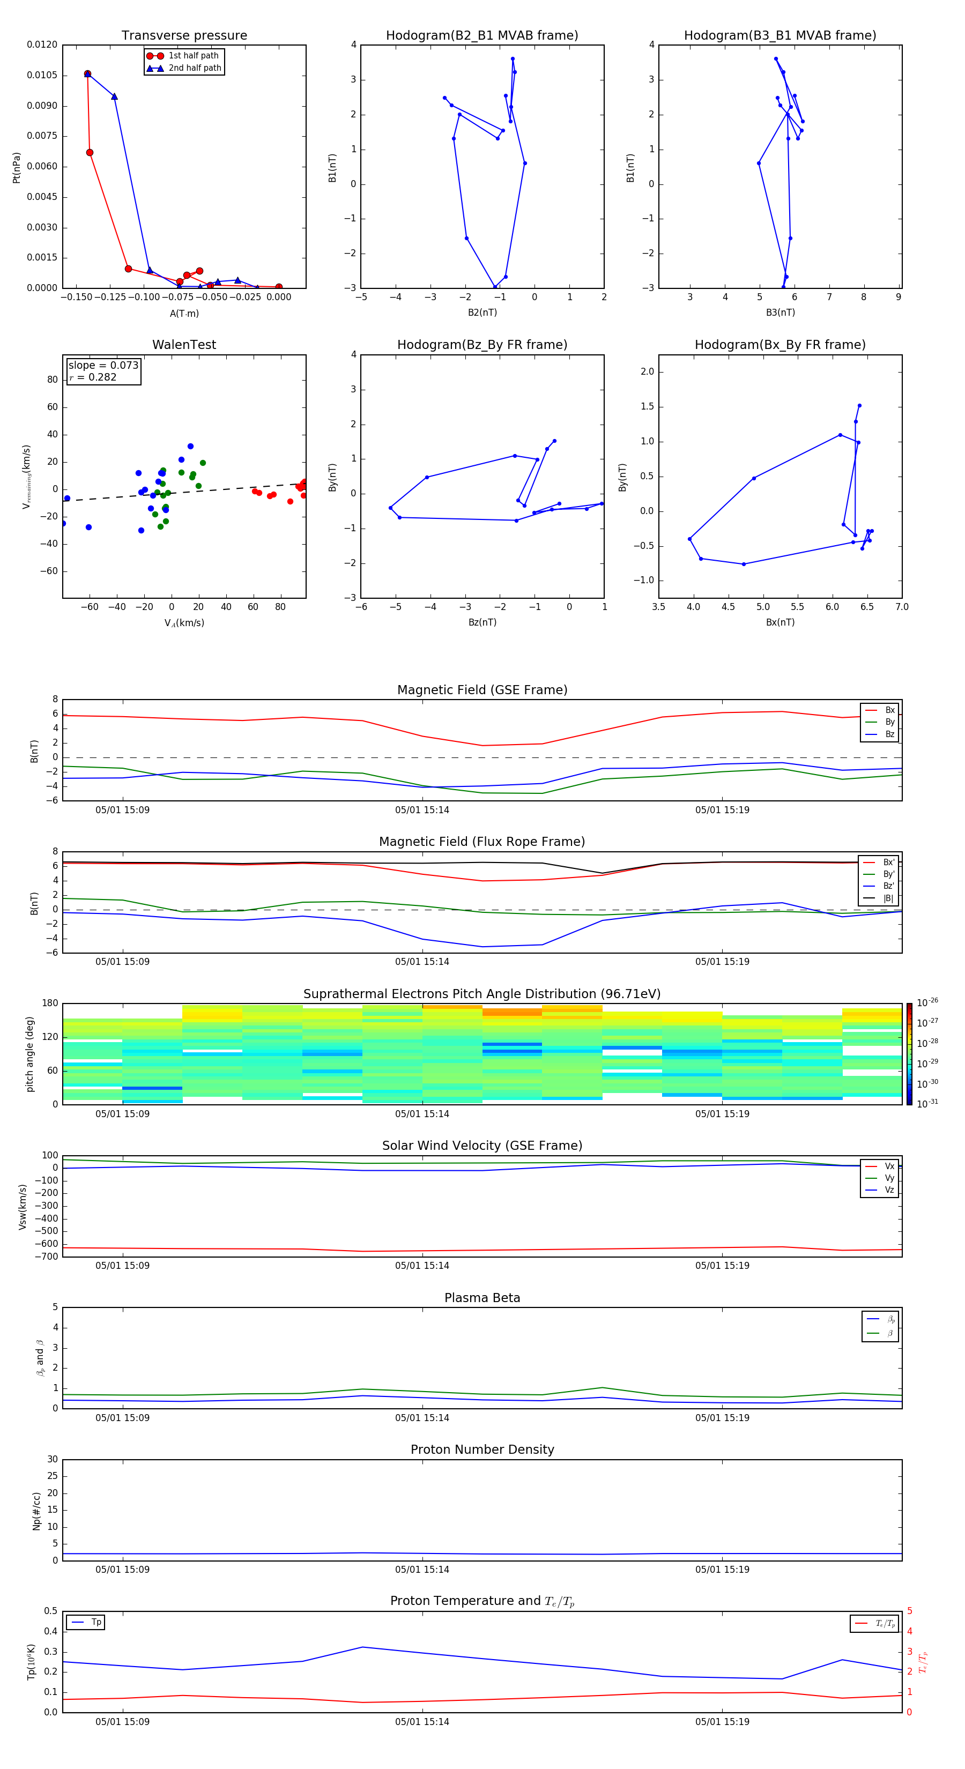The height and width of the screenshot is (1769, 965).
Task: Click the "A(T·m)" x-axis label
Action: coord(184,313)
